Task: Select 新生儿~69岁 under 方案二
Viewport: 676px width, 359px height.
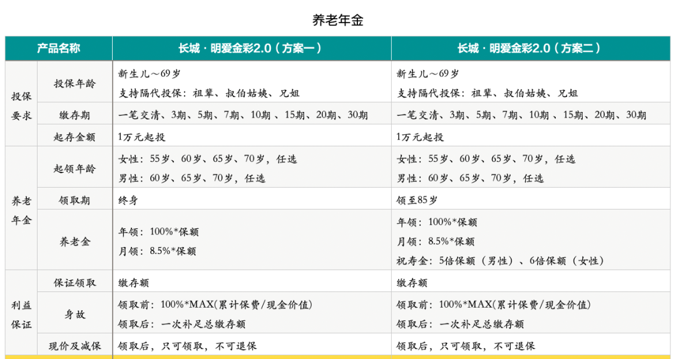Action: (428, 74)
